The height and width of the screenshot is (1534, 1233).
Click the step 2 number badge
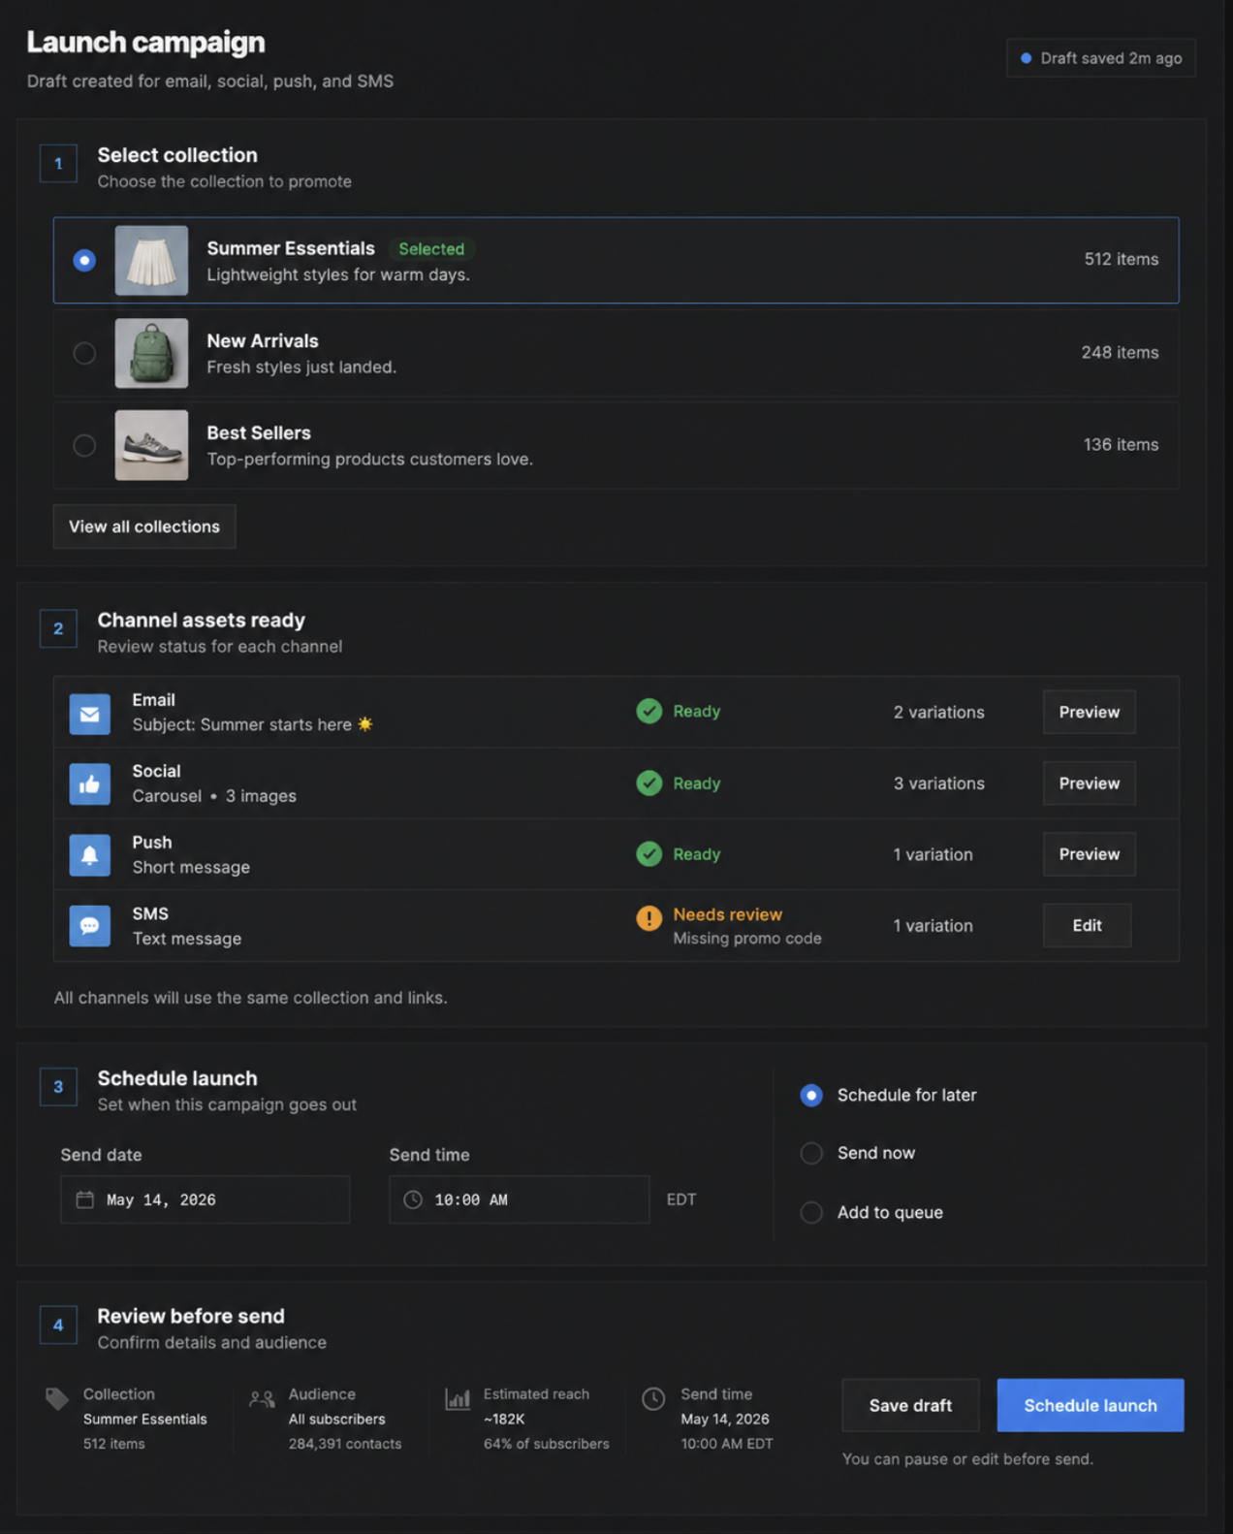point(58,628)
